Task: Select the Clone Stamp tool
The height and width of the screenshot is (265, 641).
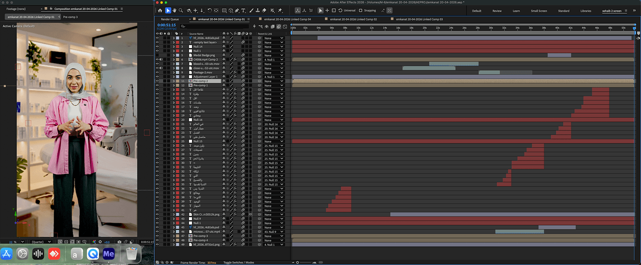Action: (257, 11)
